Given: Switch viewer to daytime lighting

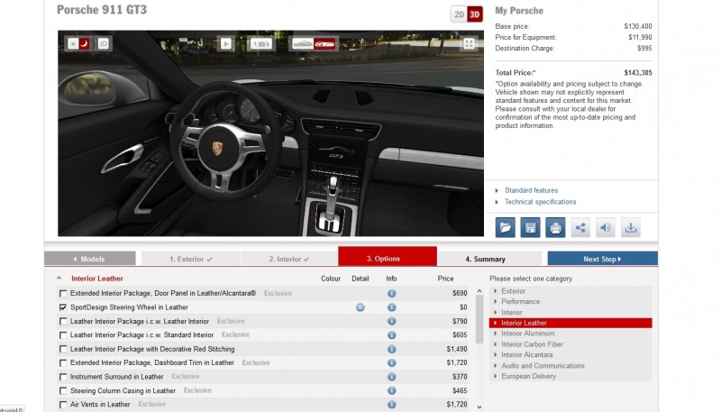Looking at the screenshot, I should 73,43.
